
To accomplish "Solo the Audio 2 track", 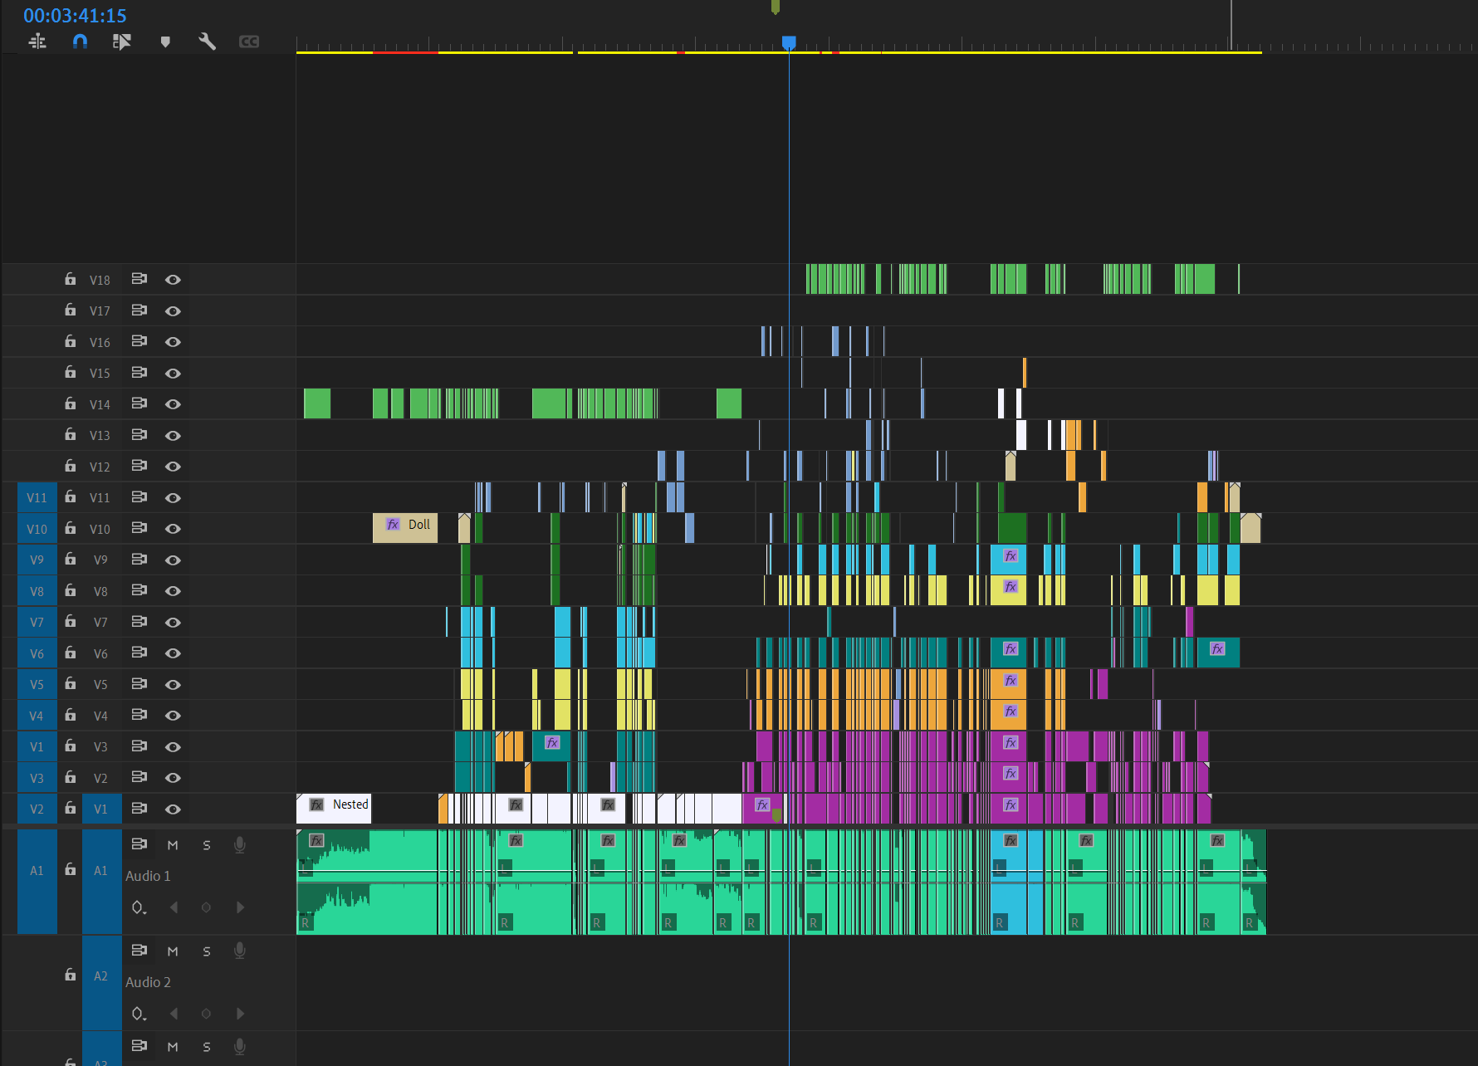I will [x=207, y=951].
